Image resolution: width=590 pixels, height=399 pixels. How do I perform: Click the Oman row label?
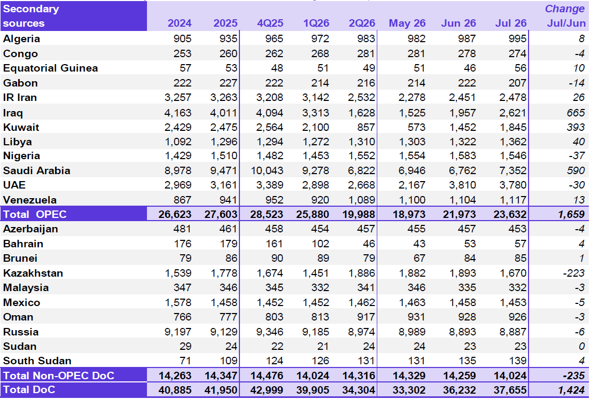[18, 317]
